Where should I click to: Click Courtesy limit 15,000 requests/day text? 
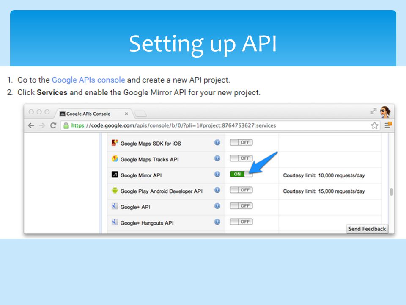[x=324, y=191]
